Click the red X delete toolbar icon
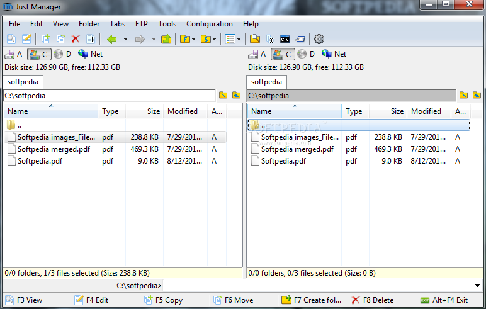 pyautogui.click(x=76, y=39)
